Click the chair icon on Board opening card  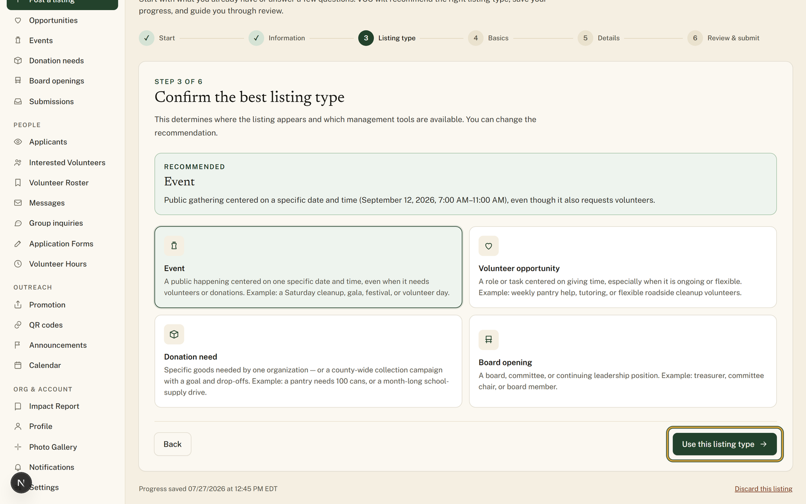[x=489, y=340]
